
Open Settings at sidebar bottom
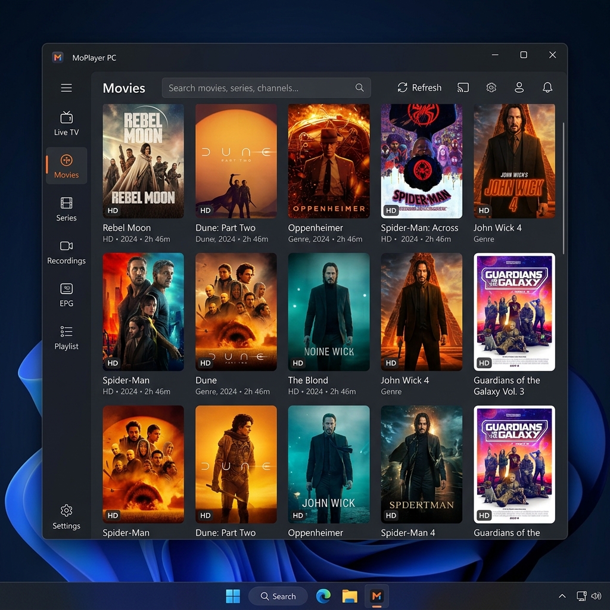[66, 517]
